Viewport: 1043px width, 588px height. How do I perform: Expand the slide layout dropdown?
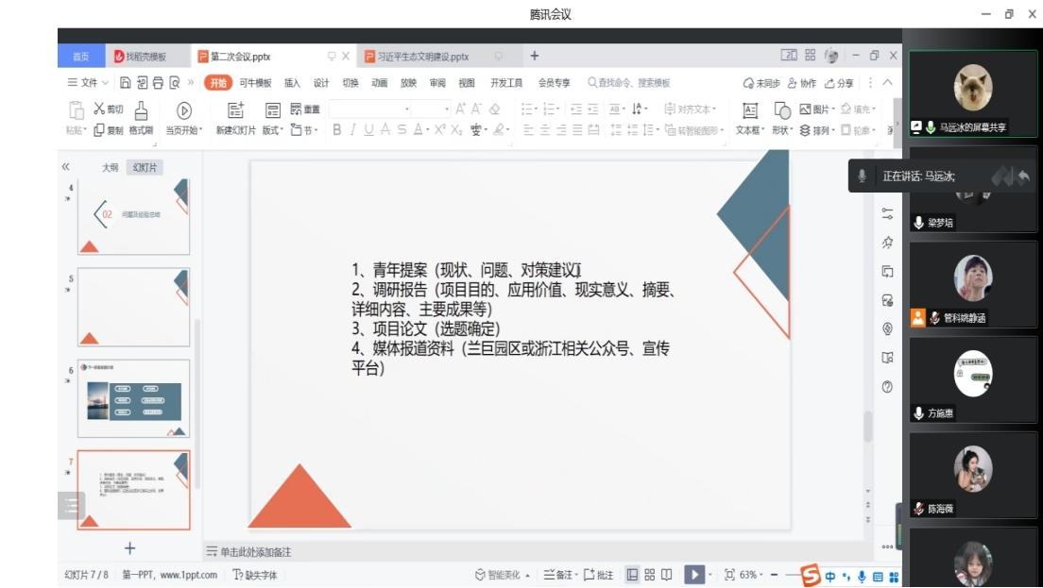tap(272, 130)
